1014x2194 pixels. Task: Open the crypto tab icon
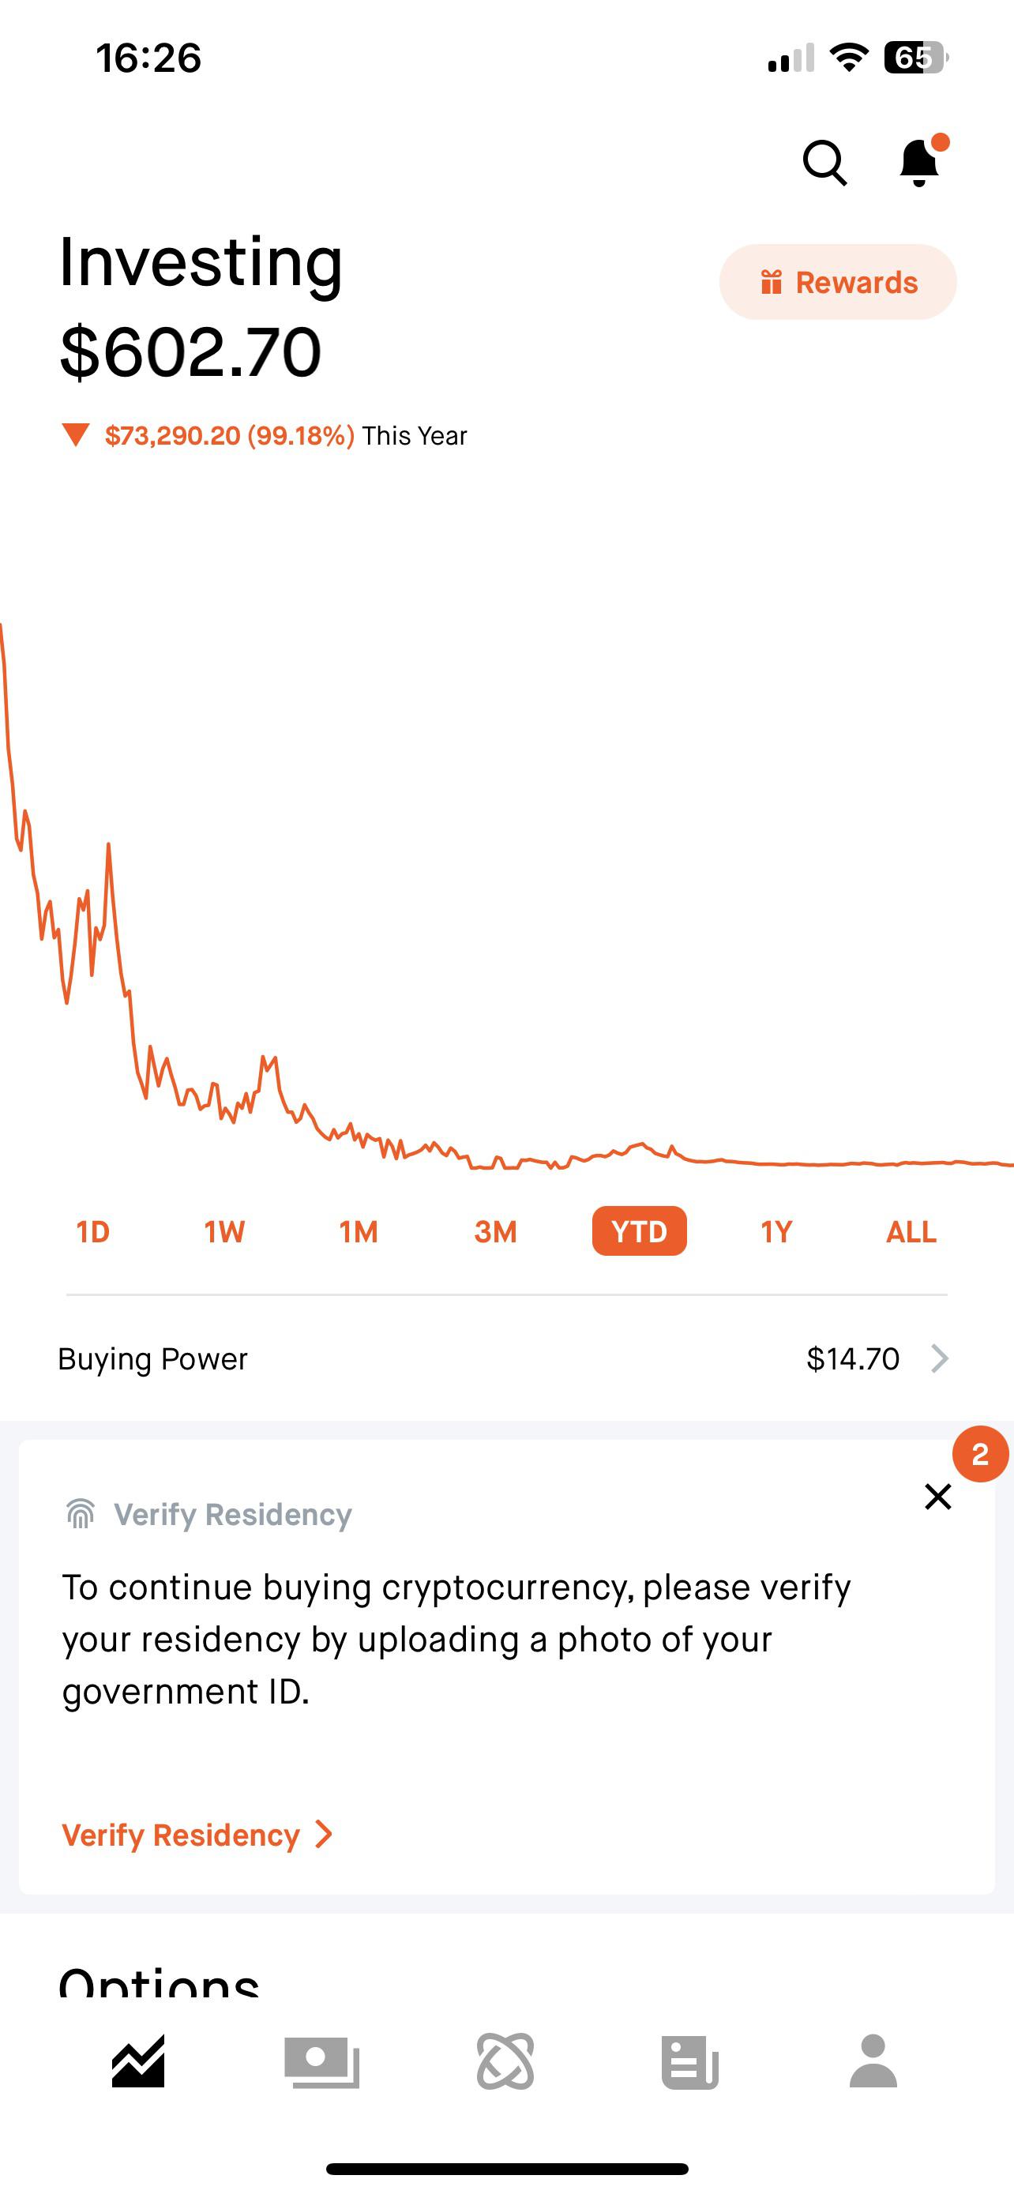coord(505,2061)
